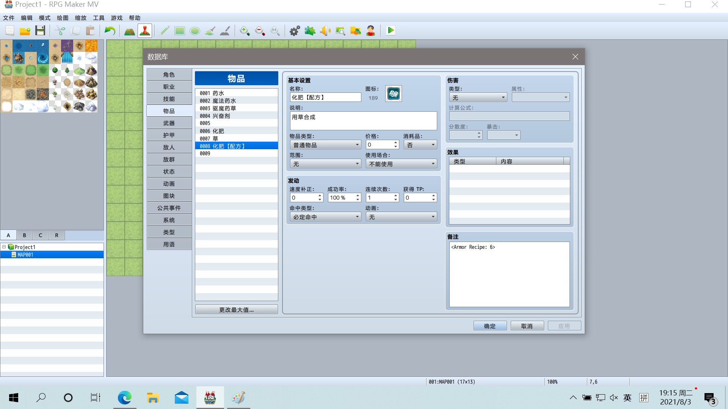Switch to the 武器 database tab
This screenshot has height=409, width=728.
[x=169, y=123]
